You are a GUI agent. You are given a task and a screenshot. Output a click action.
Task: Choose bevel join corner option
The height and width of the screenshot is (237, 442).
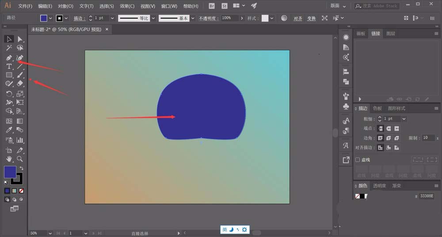[x=397, y=138]
